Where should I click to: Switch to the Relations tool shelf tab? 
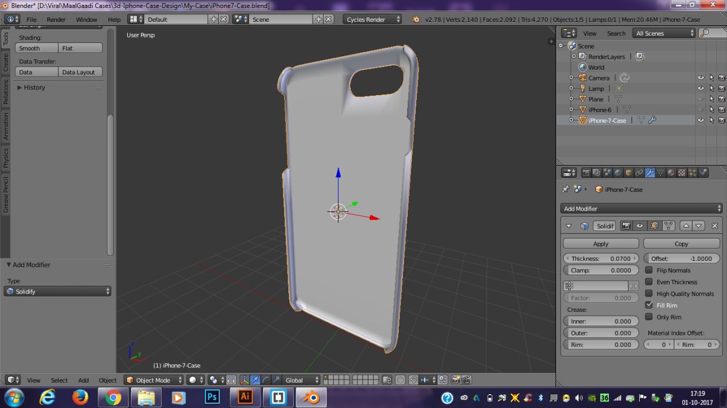(6, 92)
